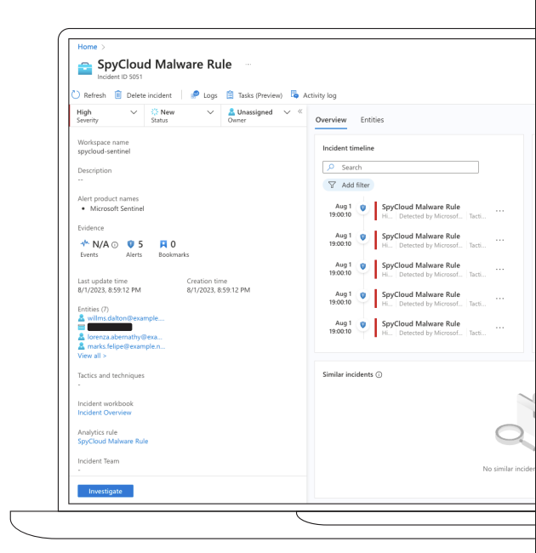
Task: Click the Add filter button
Action: 349,185
